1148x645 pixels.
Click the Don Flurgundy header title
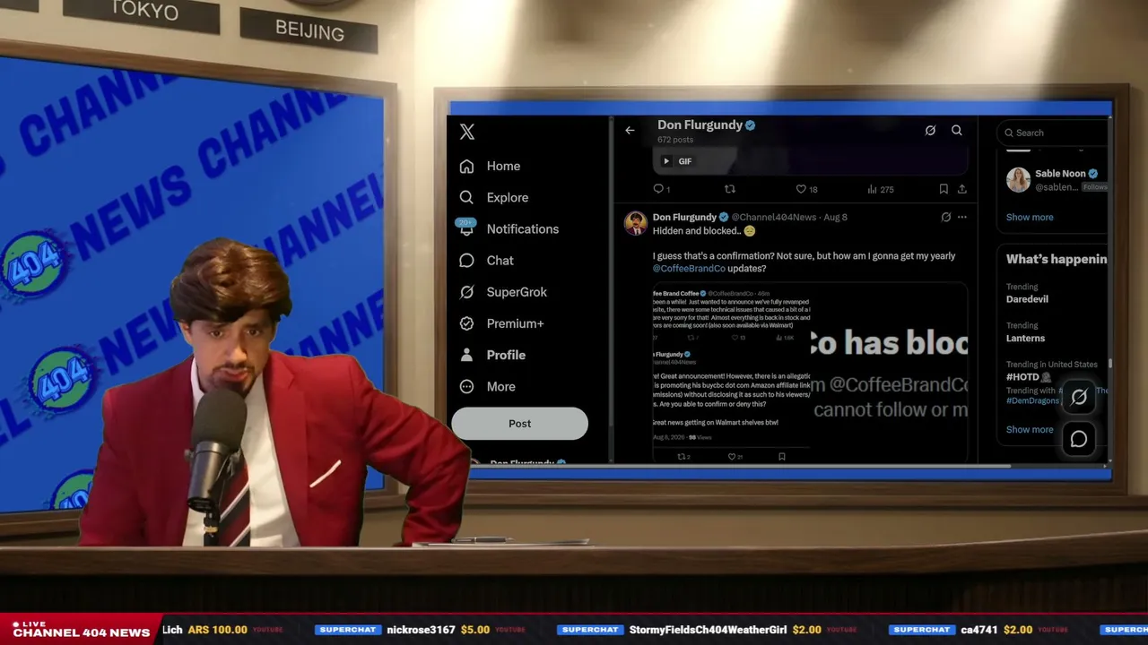pyautogui.click(x=700, y=125)
